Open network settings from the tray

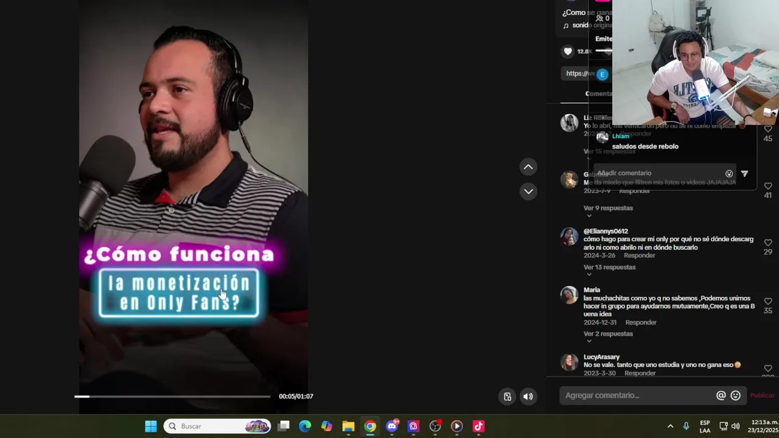coord(723,426)
